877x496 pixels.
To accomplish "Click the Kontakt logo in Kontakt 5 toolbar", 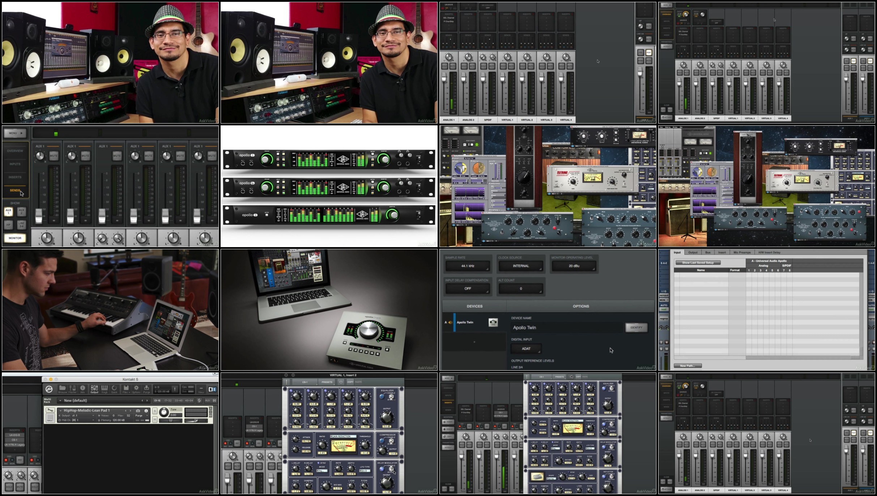I will [49, 389].
